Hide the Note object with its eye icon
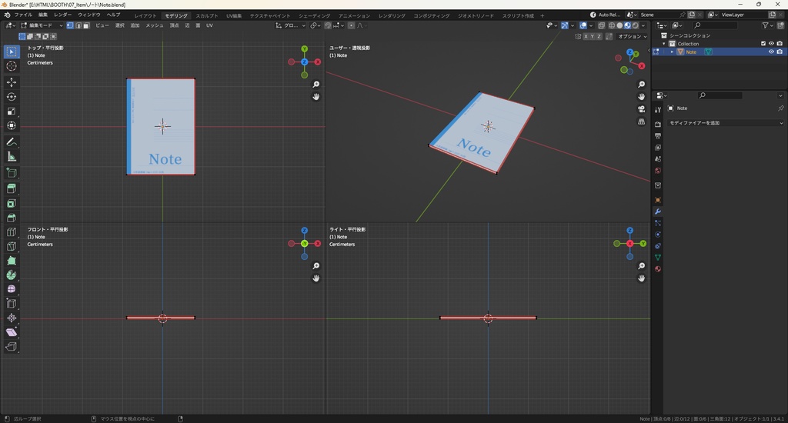 pyautogui.click(x=771, y=52)
